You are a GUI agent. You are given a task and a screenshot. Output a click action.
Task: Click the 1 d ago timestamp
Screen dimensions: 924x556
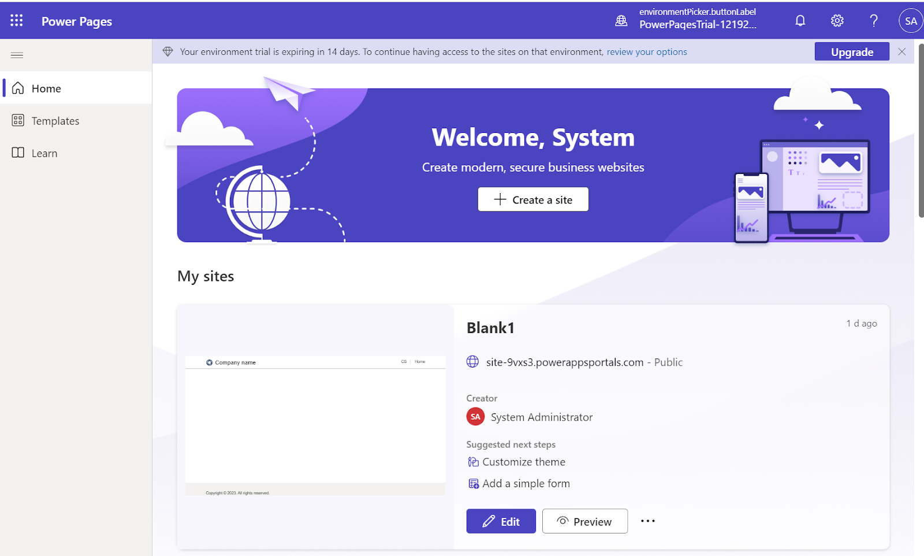click(x=862, y=324)
